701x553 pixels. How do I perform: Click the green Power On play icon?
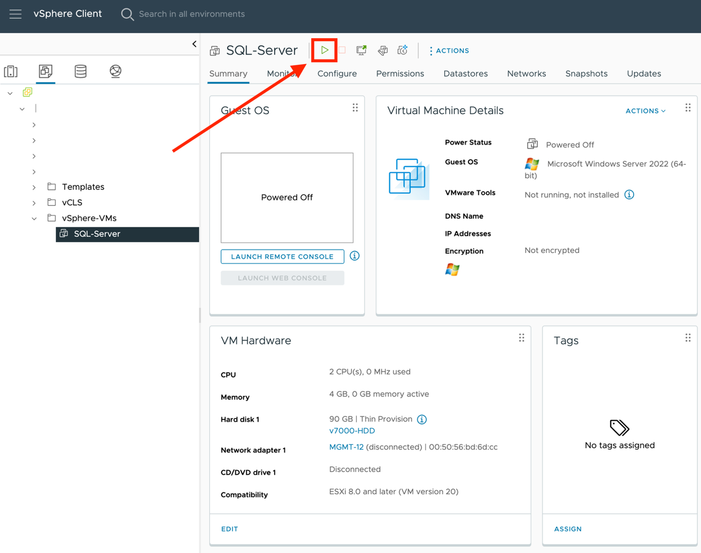coord(324,50)
